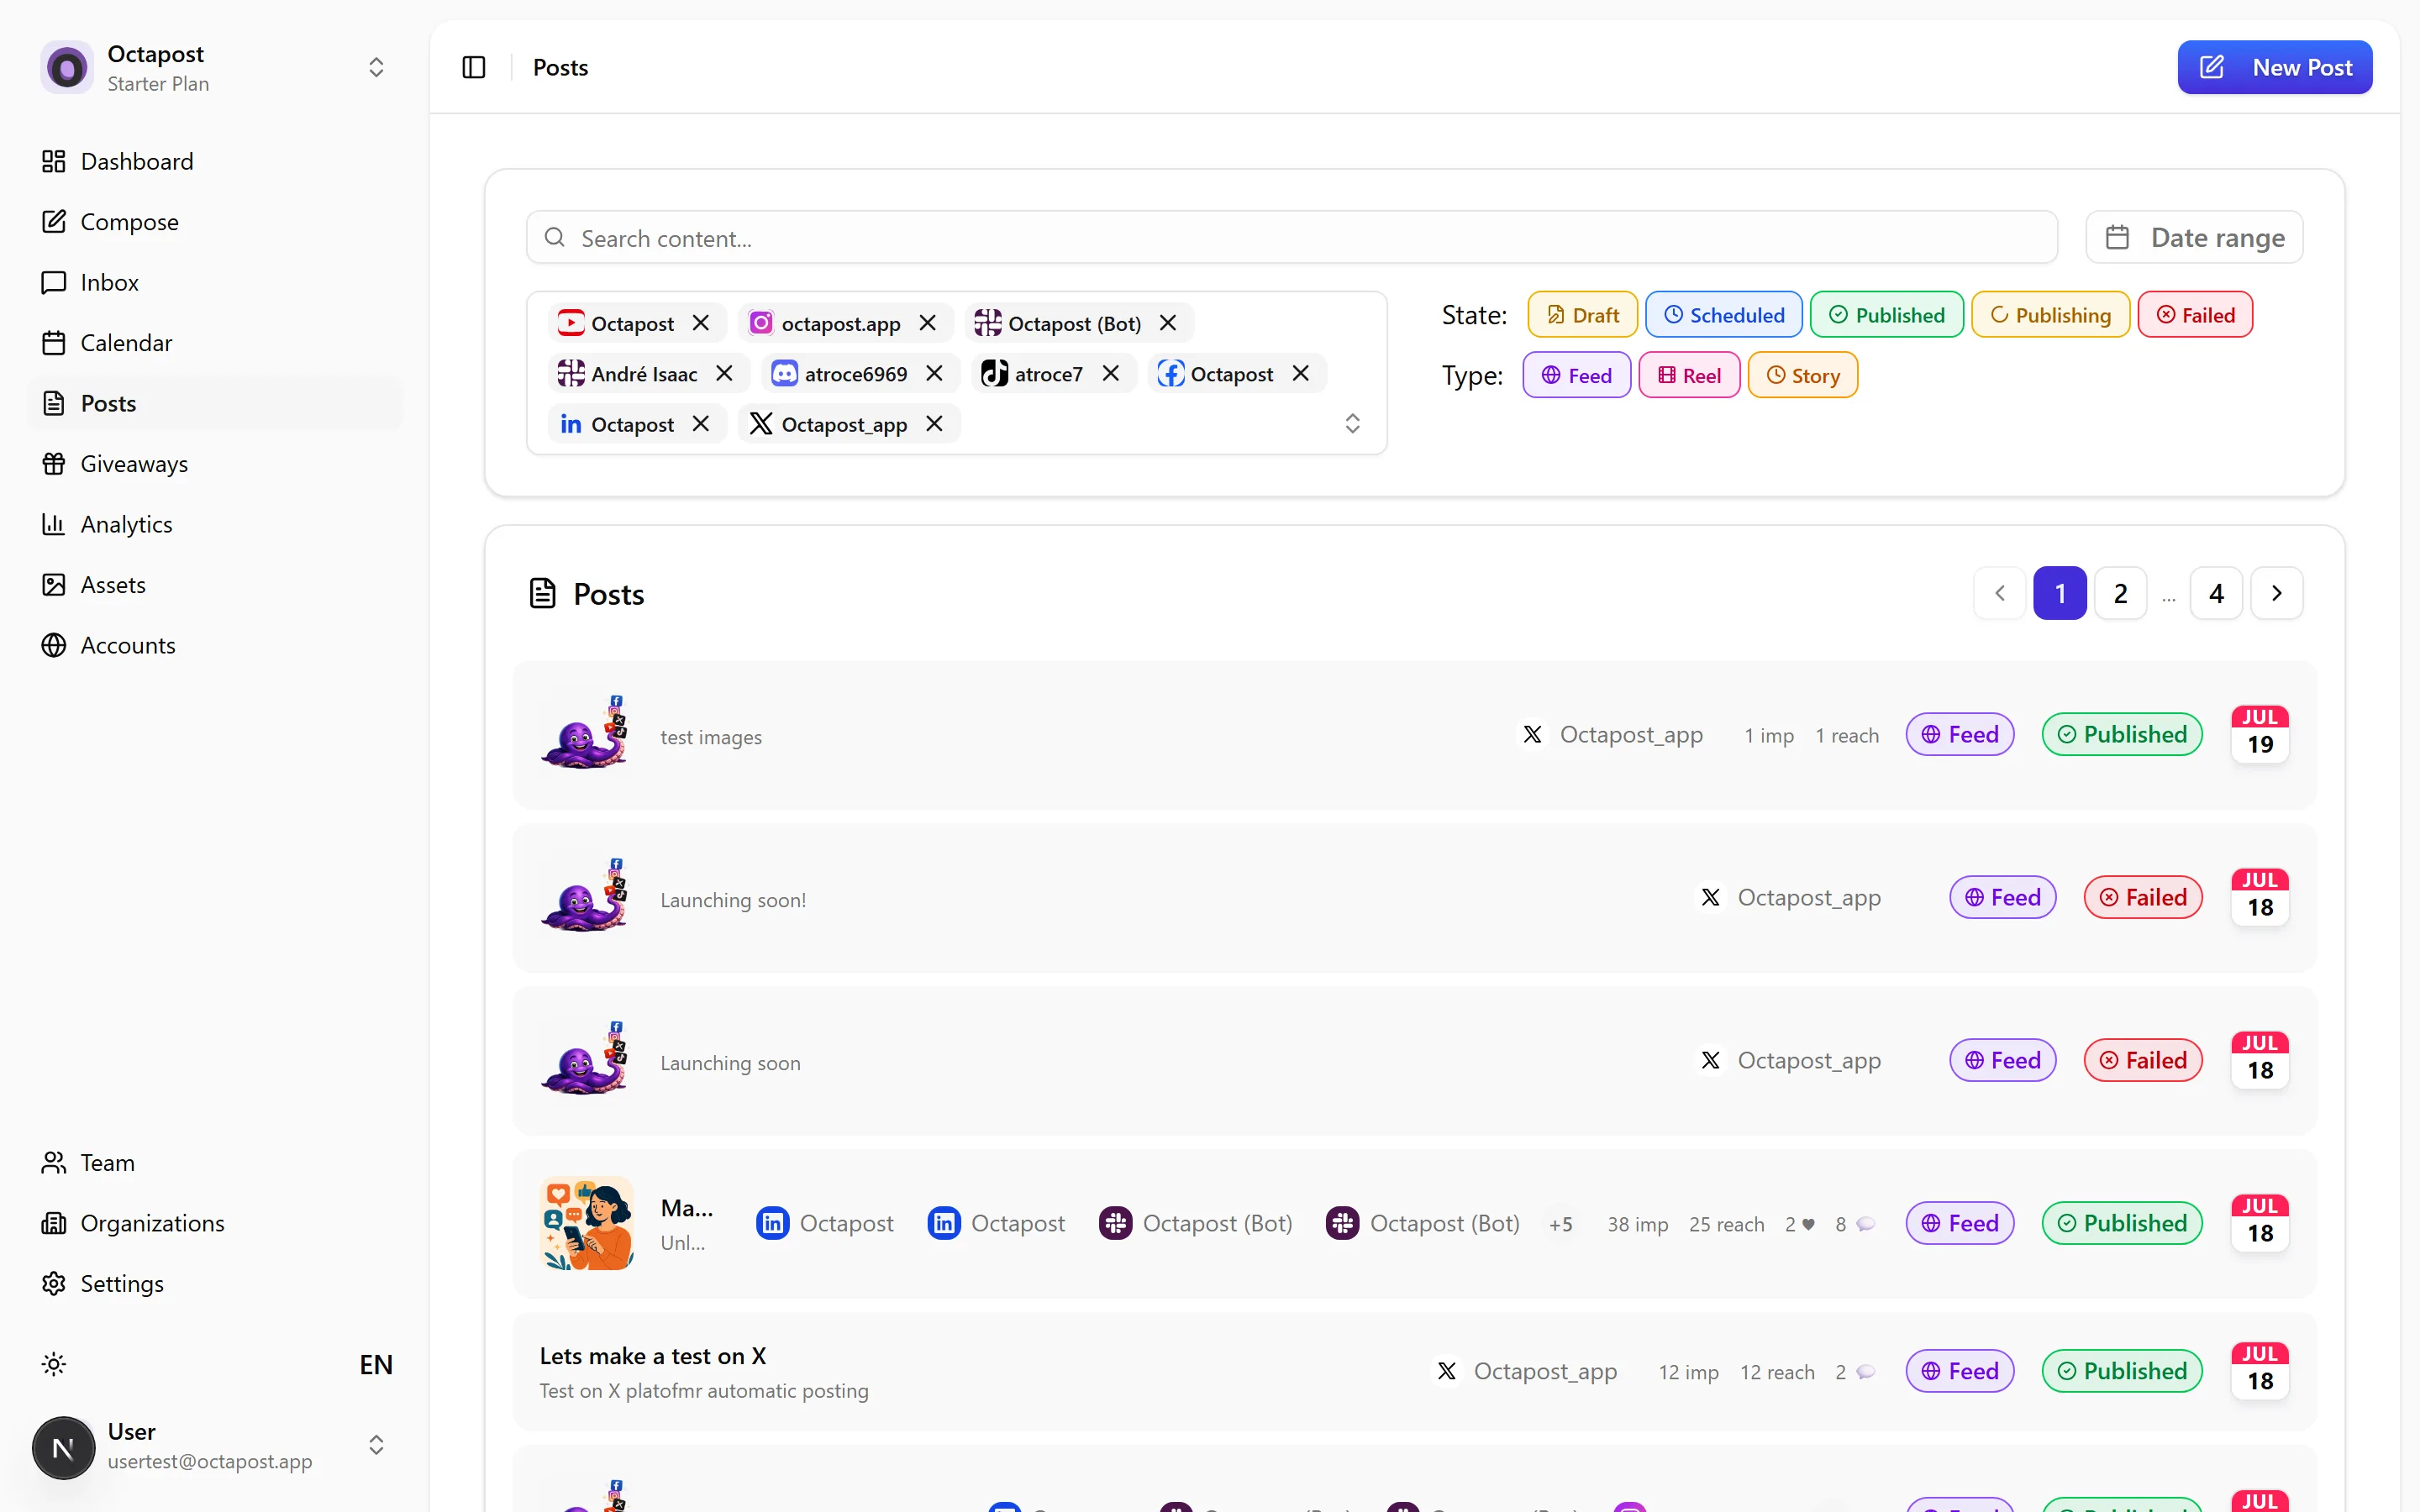Remove YouTube Octapost account chip
The image size is (2420, 1512).
(701, 323)
